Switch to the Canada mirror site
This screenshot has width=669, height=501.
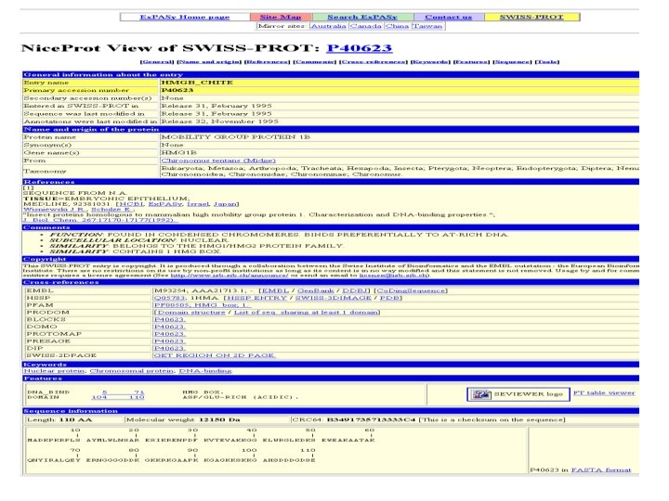[366, 26]
